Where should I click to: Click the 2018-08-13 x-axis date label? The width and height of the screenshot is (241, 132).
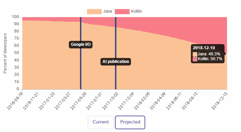190,101
